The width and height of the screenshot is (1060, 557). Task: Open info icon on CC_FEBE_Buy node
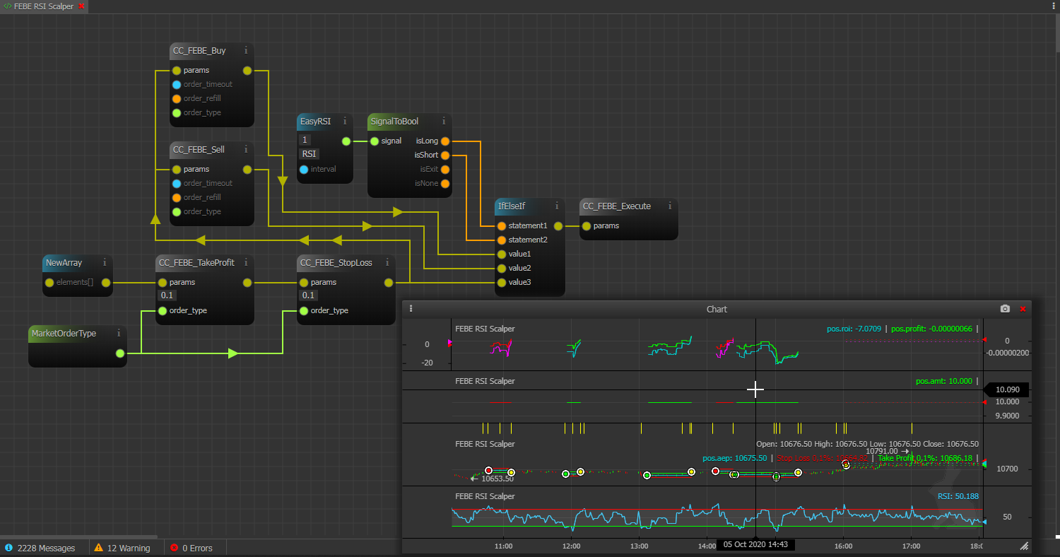coord(246,50)
